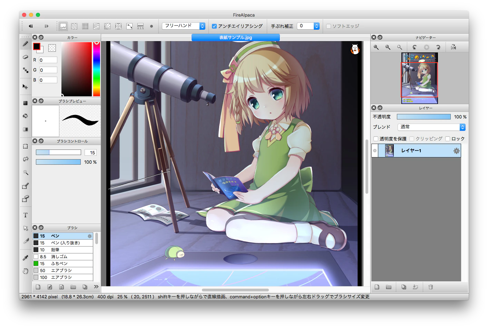Select the ふちペン brush entry

click(63, 263)
